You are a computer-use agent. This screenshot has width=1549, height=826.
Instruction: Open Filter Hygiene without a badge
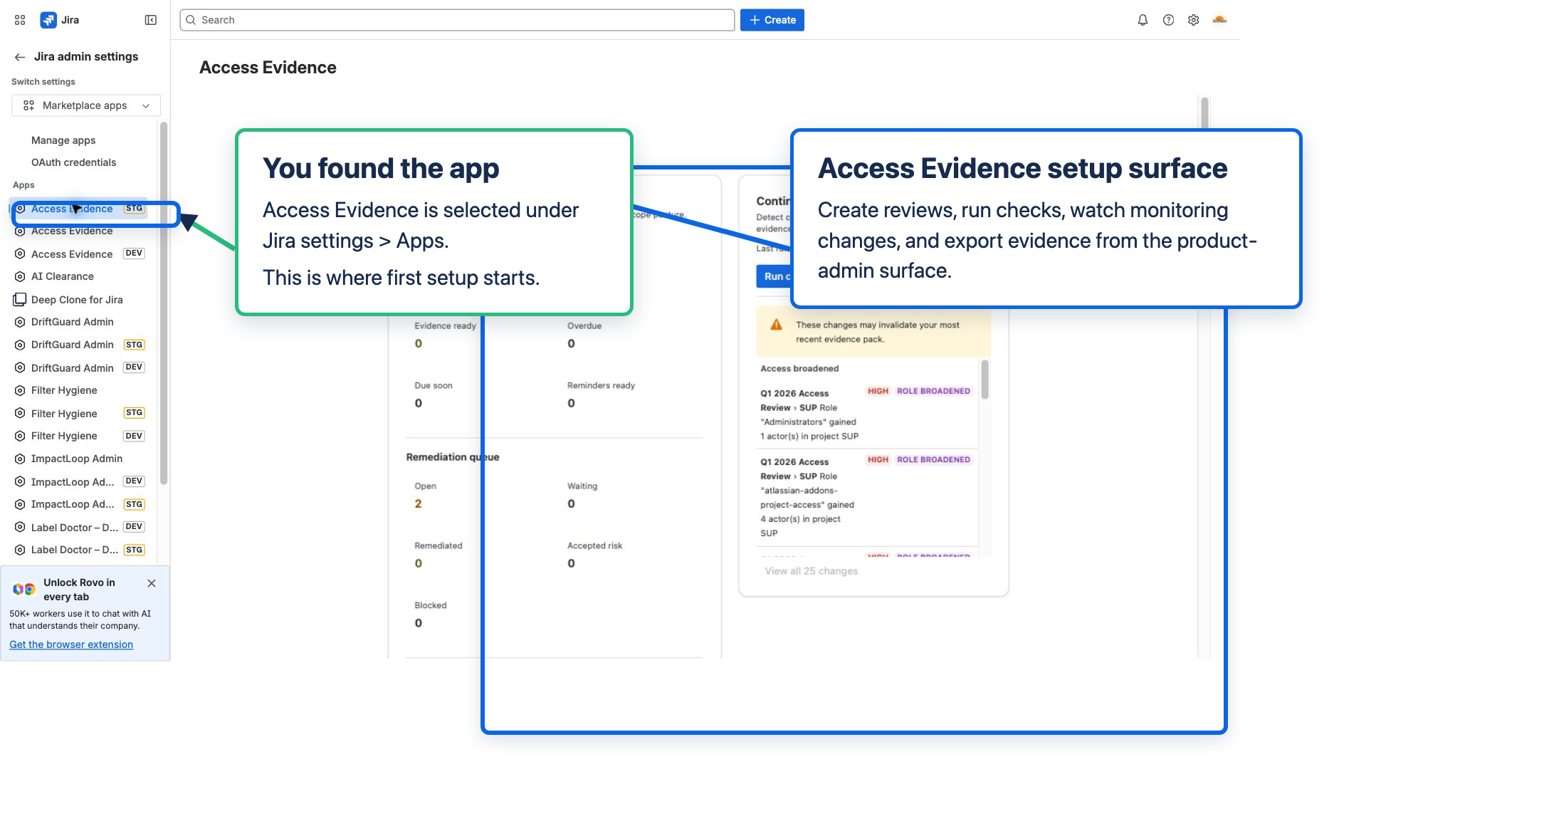pyautogui.click(x=80, y=390)
